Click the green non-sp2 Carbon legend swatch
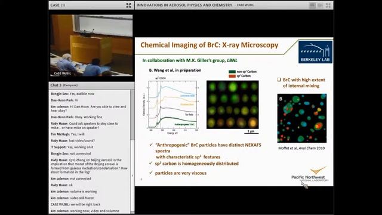The height and width of the screenshot is (215, 382). point(232,72)
